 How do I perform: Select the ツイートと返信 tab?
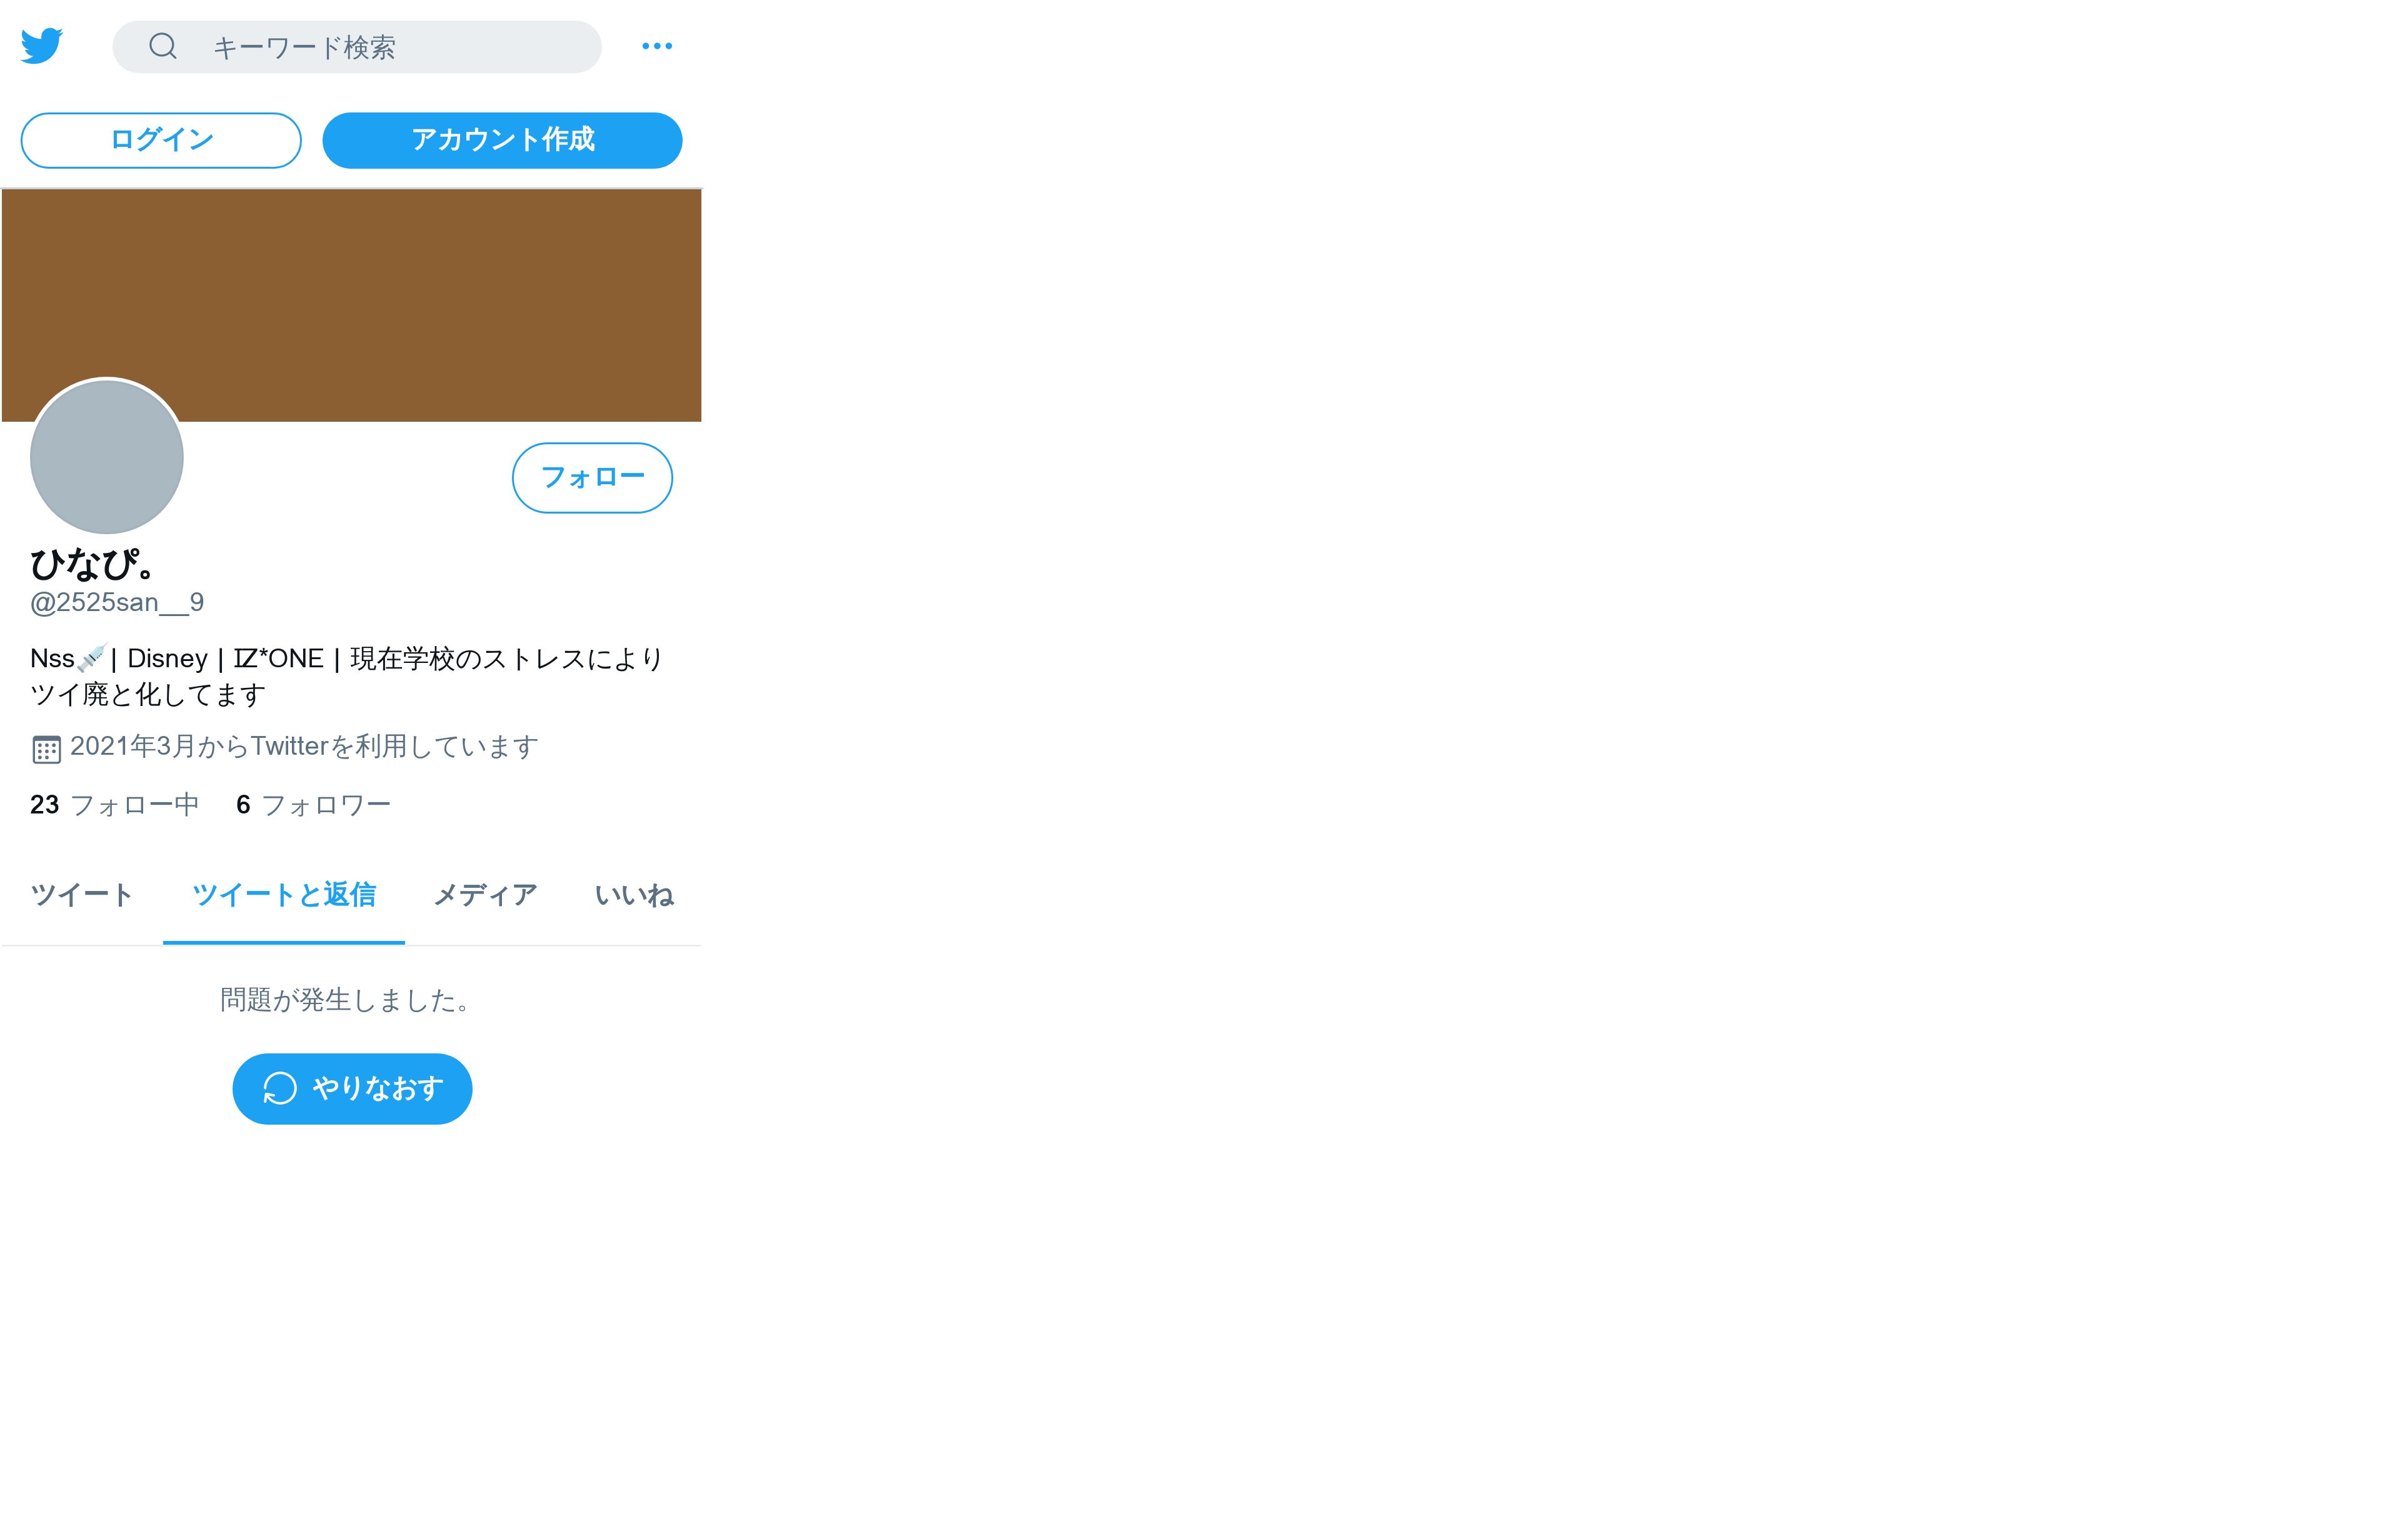coord(284,895)
